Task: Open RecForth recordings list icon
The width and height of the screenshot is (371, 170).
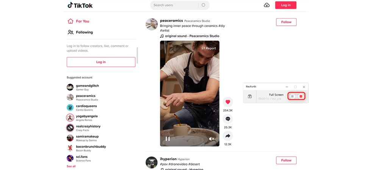Action: (249, 96)
